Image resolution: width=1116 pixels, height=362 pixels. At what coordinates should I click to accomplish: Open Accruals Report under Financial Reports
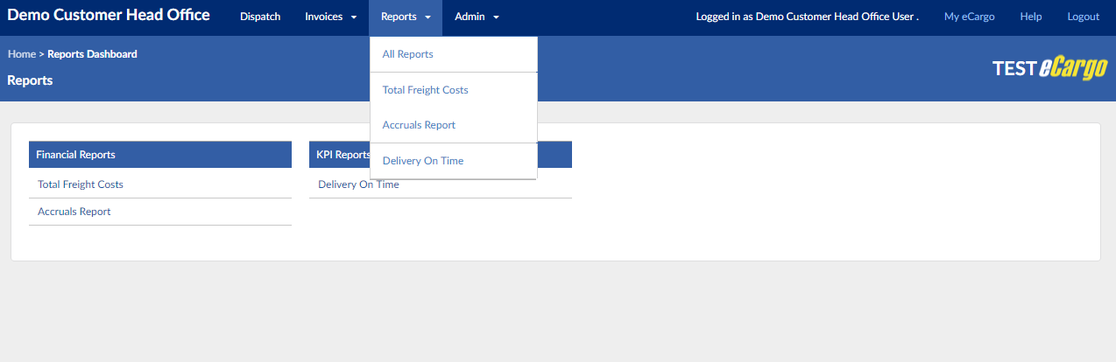[74, 212]
